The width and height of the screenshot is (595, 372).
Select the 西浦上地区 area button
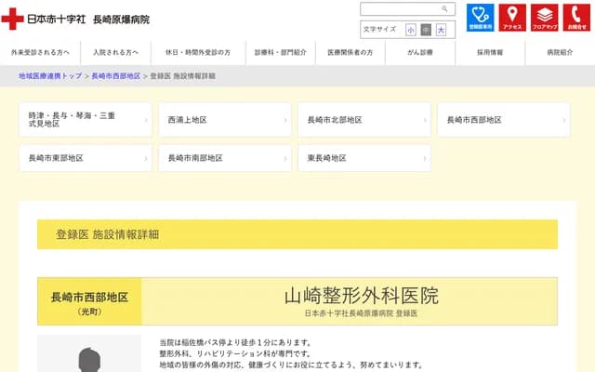pyautogui.click(x=225, y=120)
